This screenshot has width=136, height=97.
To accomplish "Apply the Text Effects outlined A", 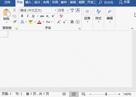I will [22, 22].
